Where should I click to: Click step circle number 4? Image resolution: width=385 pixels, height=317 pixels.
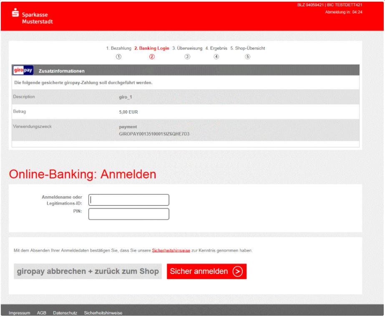tap(216, 56)
